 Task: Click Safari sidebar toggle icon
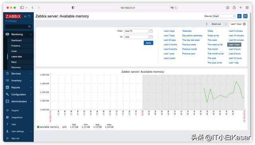(22, 8)
